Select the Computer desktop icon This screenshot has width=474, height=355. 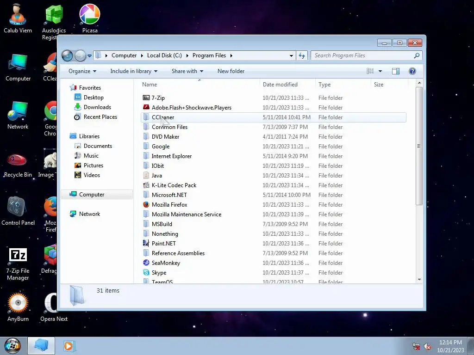18,67
